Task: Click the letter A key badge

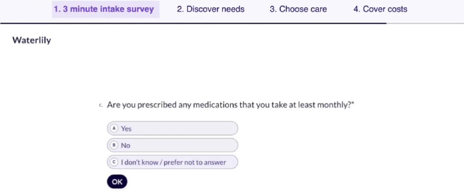Action: click(114, 129)
